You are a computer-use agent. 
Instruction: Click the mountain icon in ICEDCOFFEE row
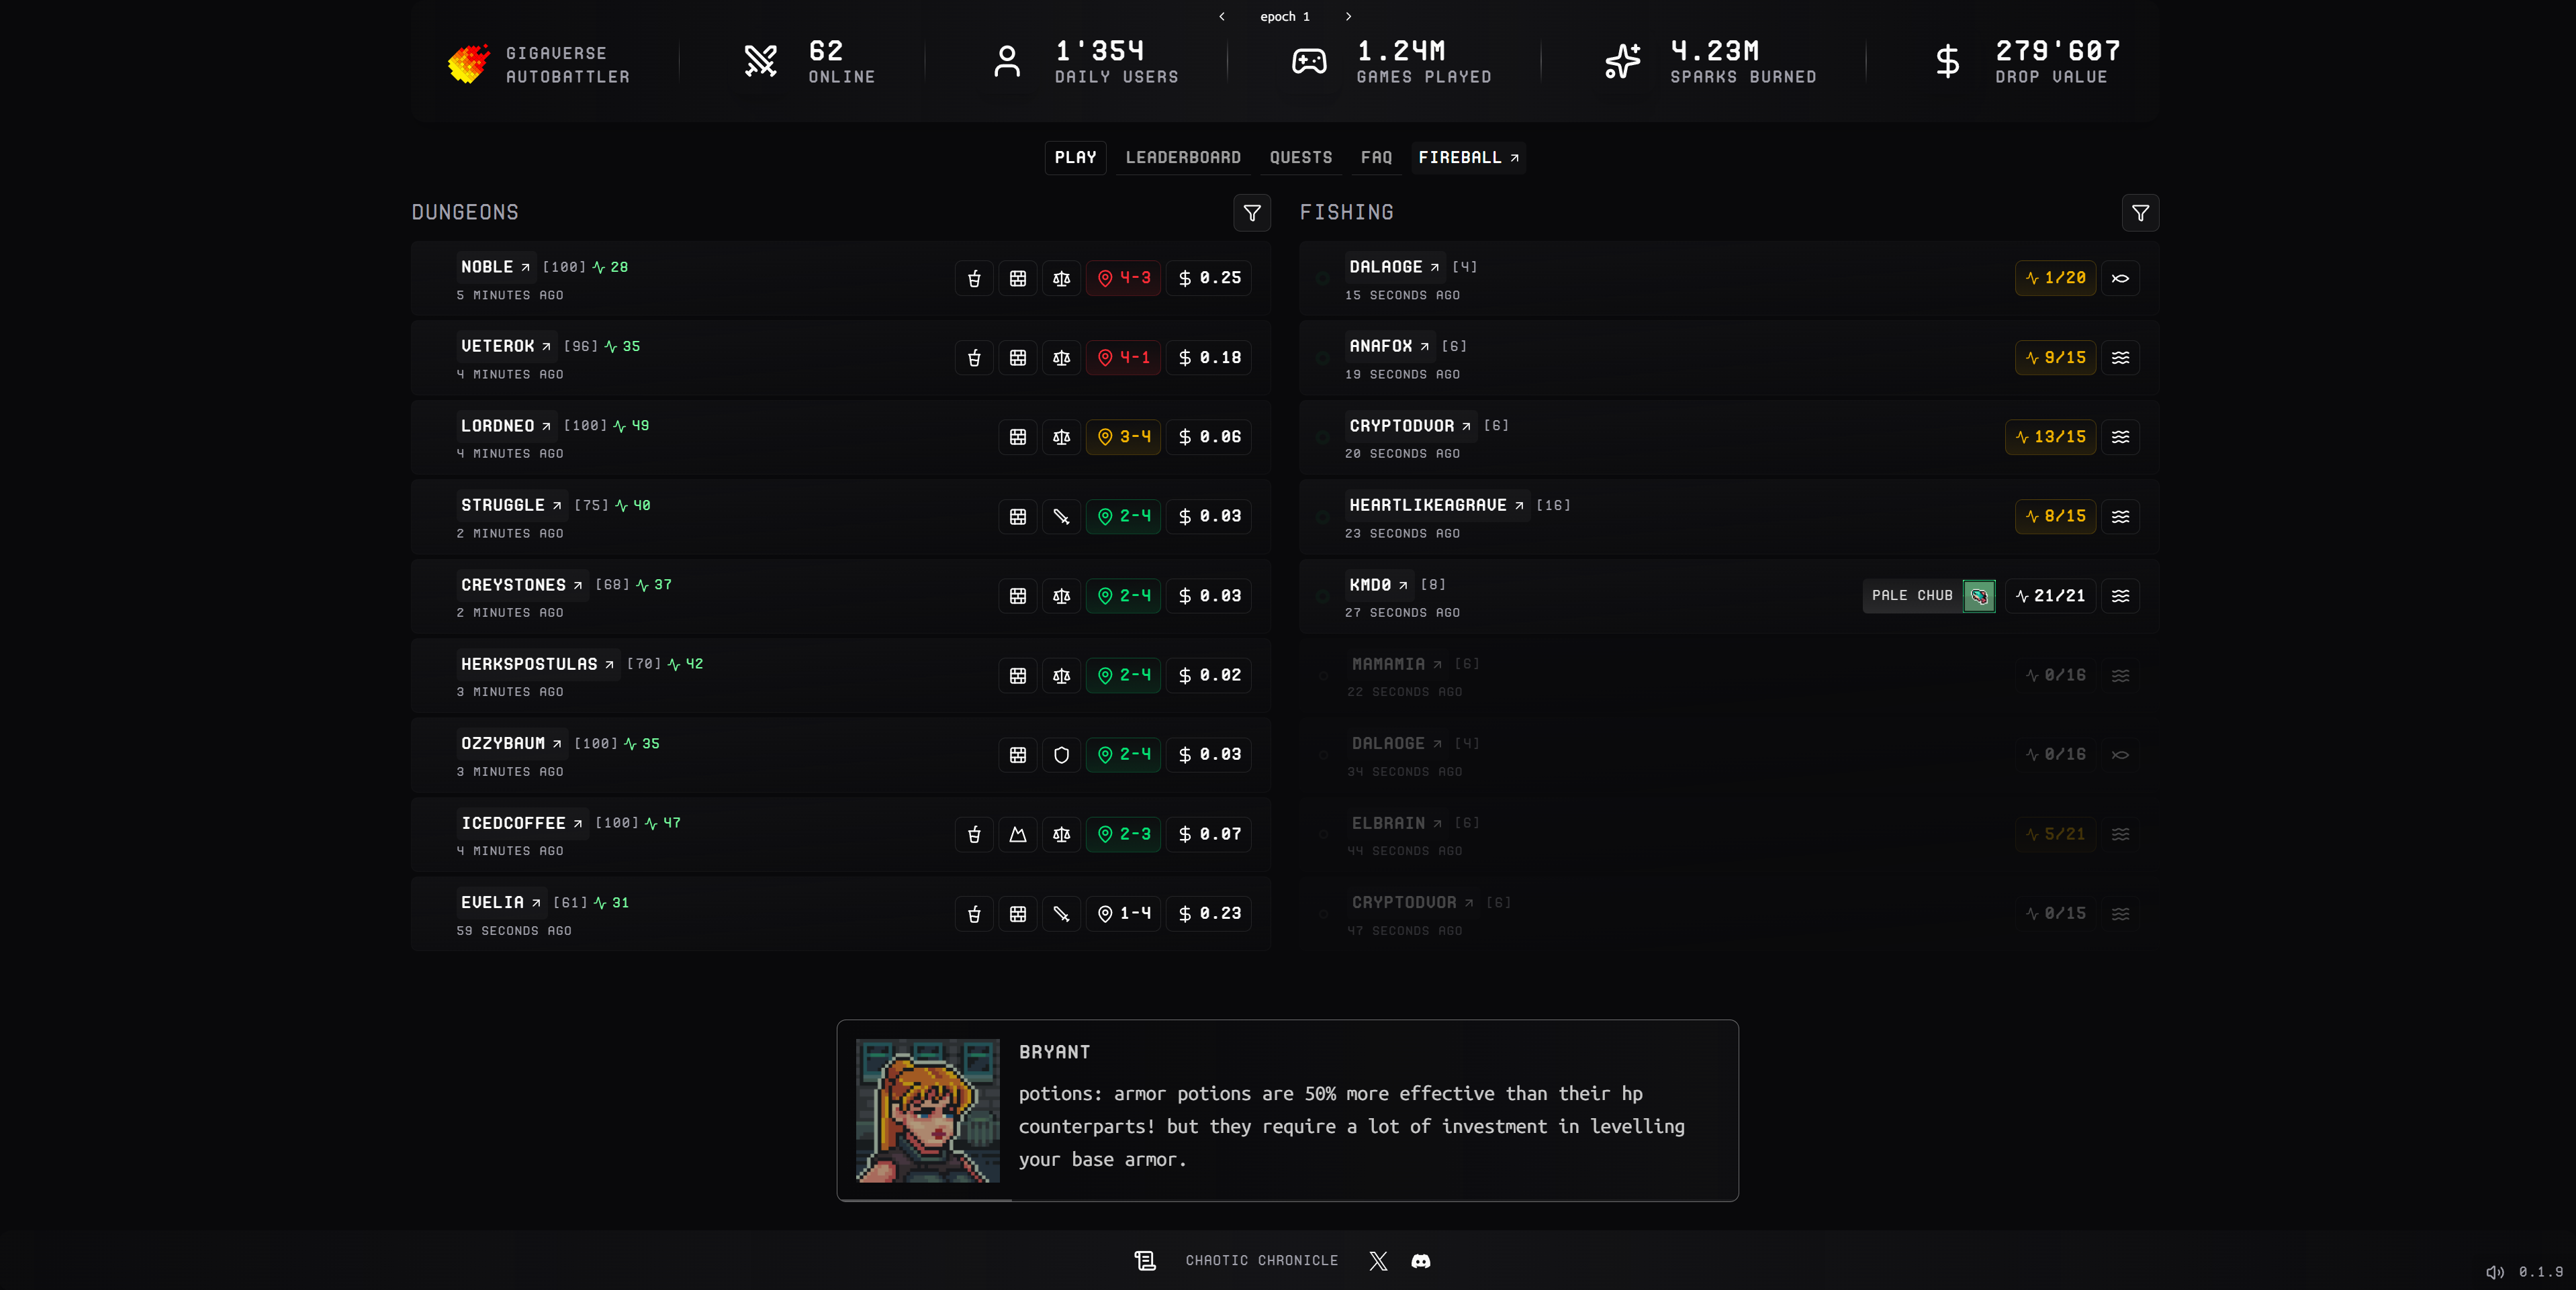pyautogui.click(x=1017, y=834)
